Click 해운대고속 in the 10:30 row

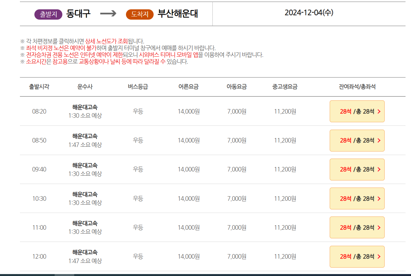click(x=85, y=194)
